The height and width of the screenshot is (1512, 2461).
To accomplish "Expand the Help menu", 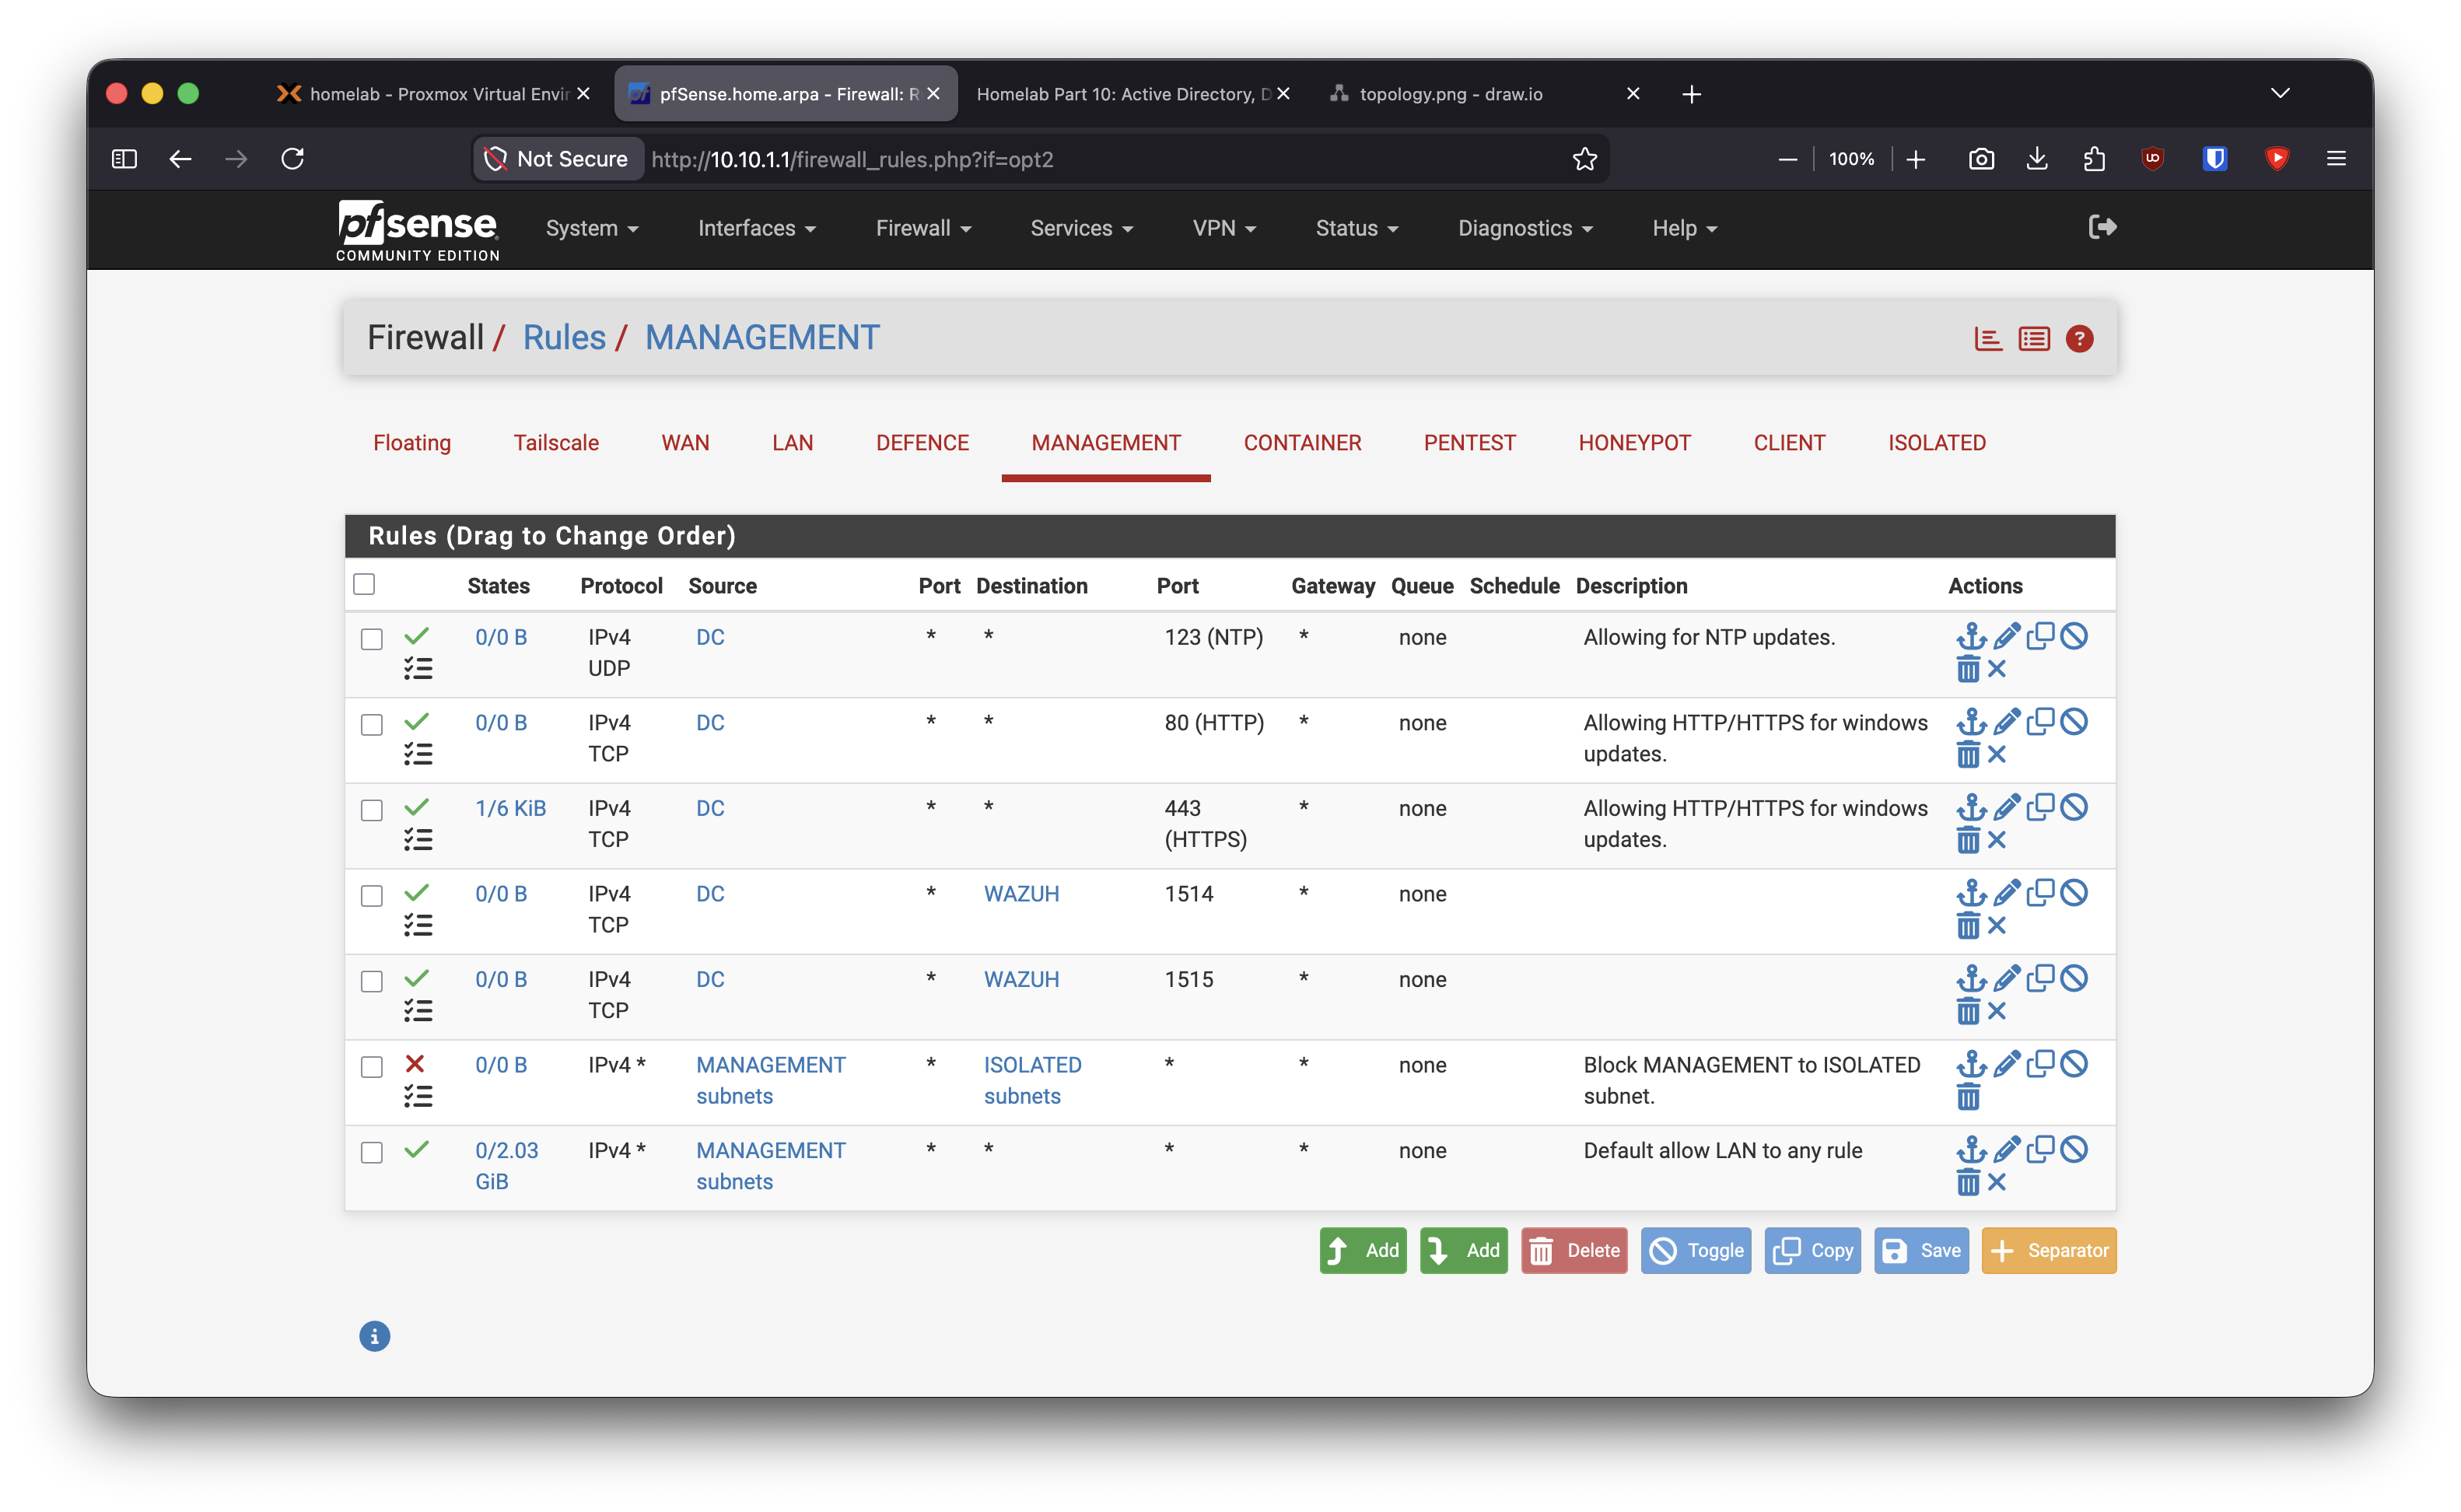I will pyautogui.click(x=1684, y=228).
